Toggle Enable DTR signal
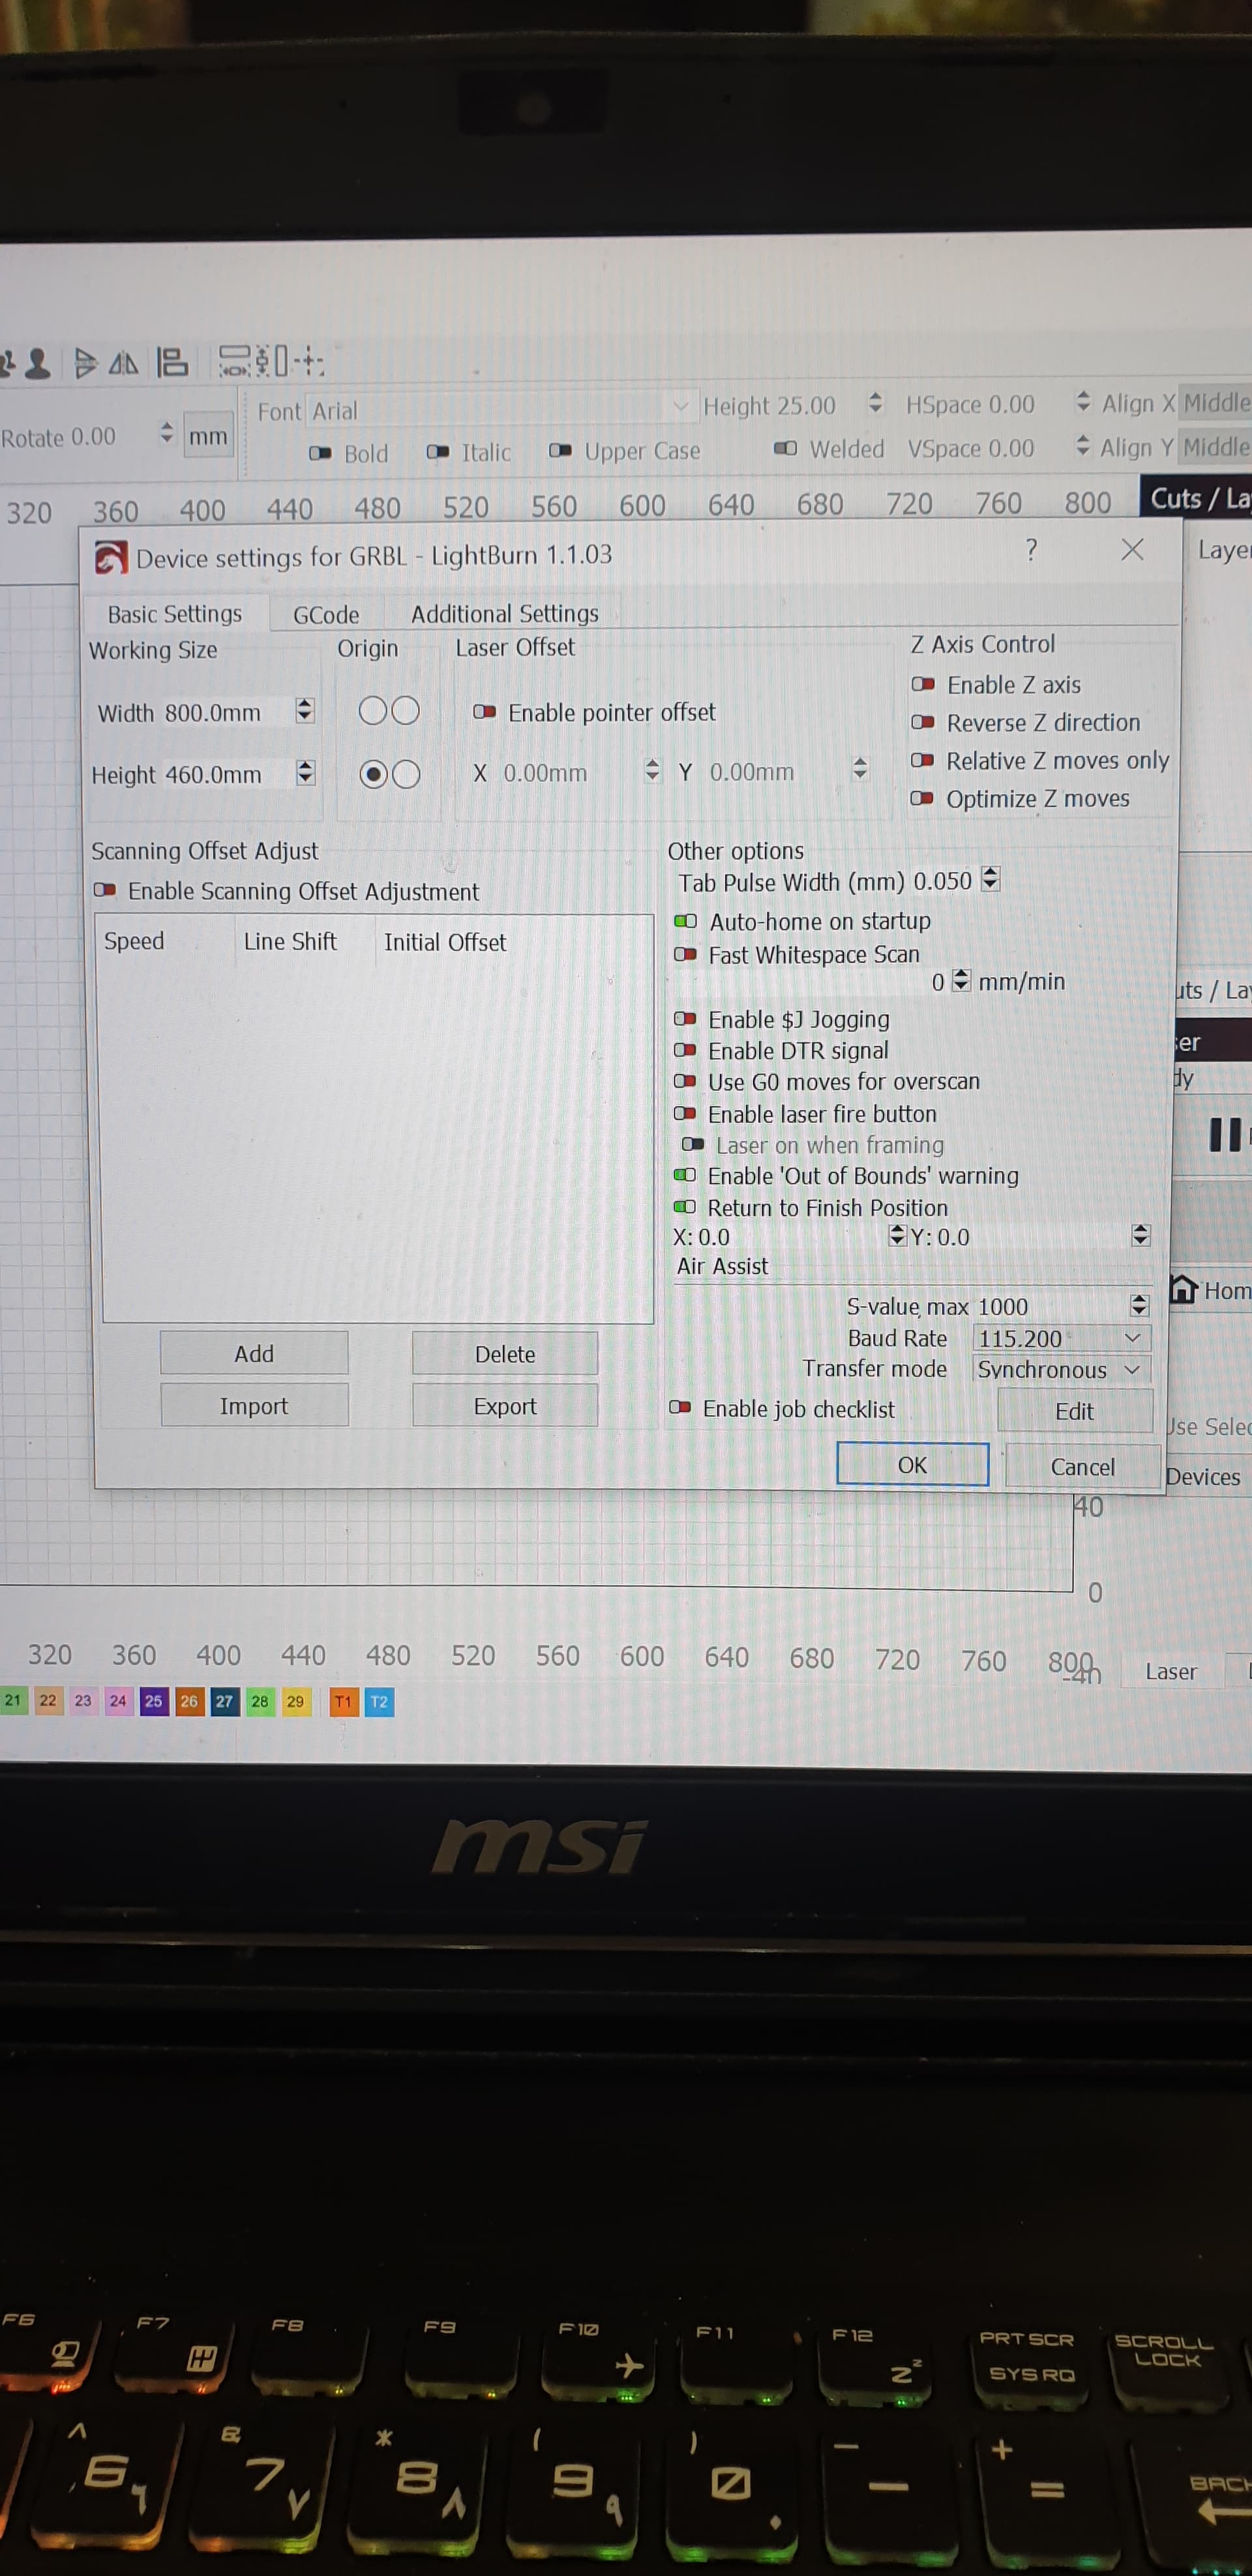Screen dimensions: 1252x2576 pos(685,1050)
